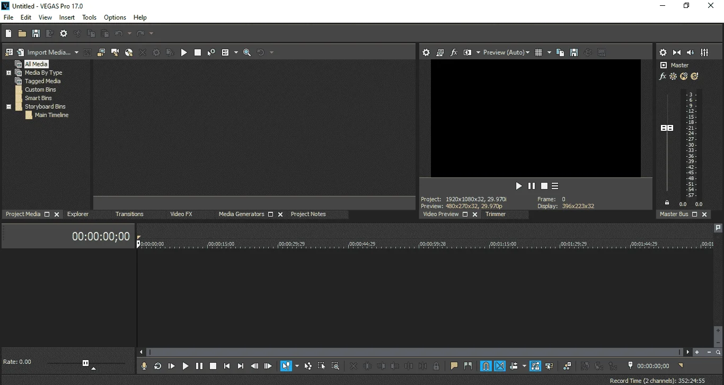Click Play From Start in the transport bar
Image resolution: width=724 pixels, height=385 pixels.
[172, 366]
